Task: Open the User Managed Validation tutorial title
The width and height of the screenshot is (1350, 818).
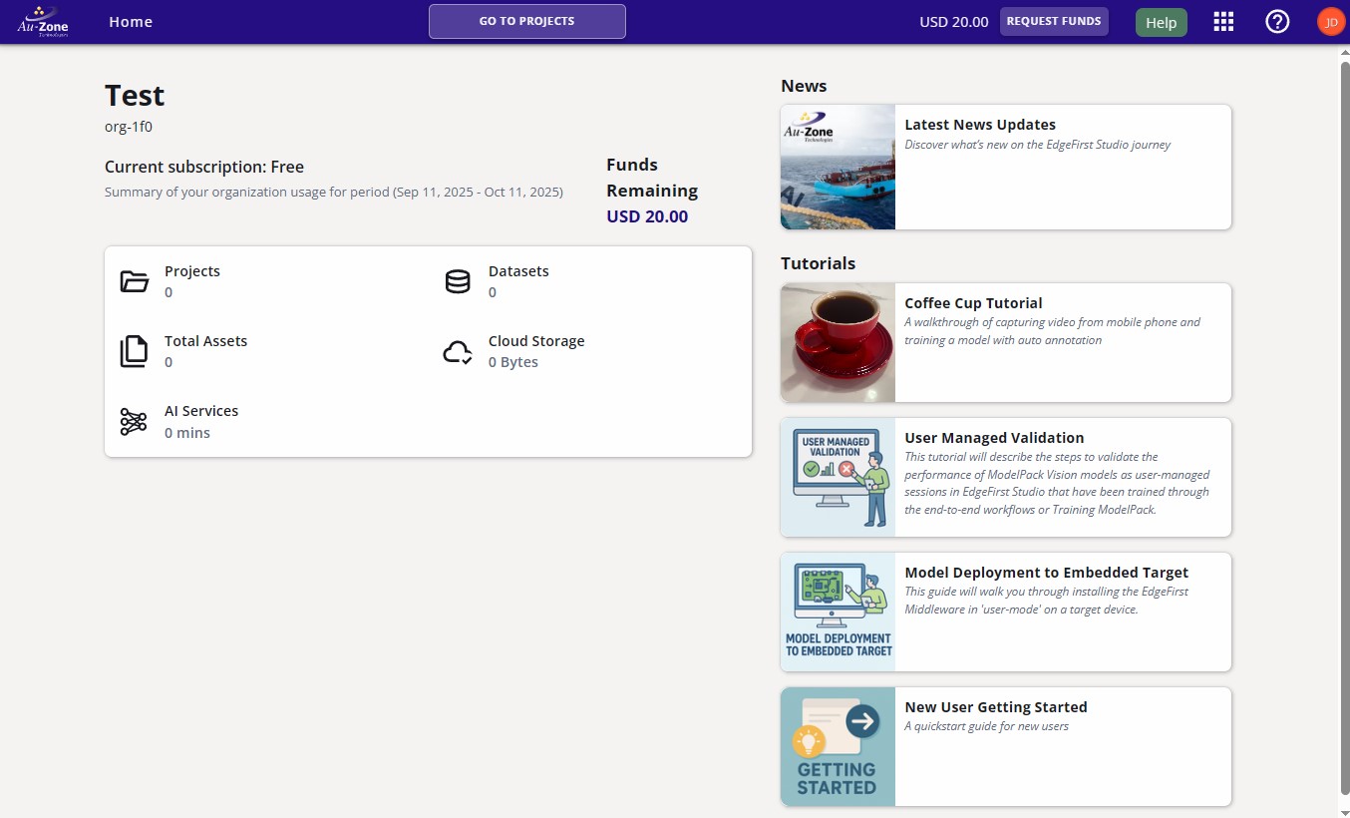Action: [x=994, y=438]
